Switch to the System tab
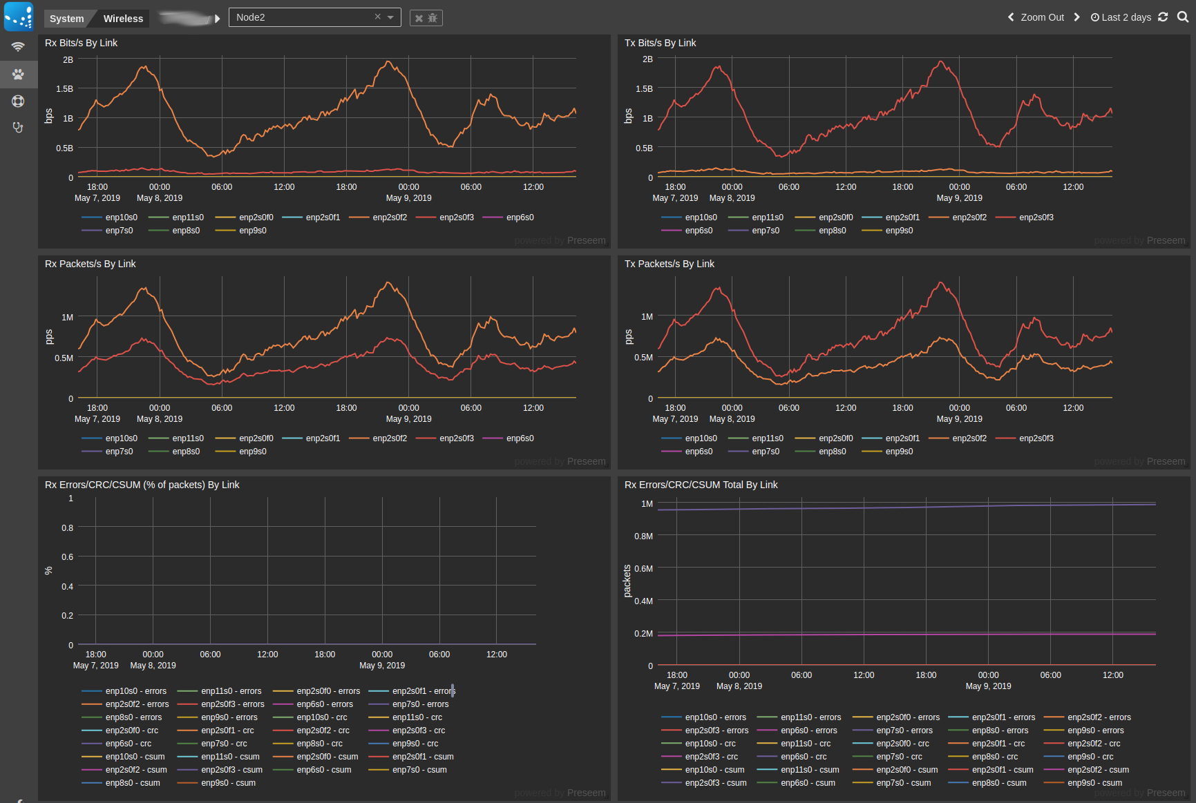1196x803 pixels. coord(66,19)
